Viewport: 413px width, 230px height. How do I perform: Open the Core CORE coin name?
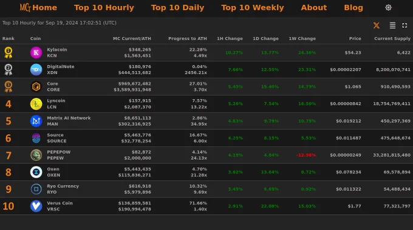(53, 87)
